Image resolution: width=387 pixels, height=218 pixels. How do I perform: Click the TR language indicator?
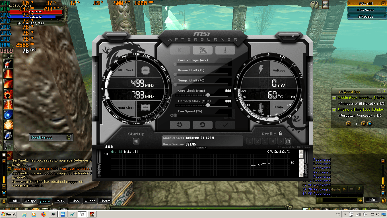coord(338,214)
